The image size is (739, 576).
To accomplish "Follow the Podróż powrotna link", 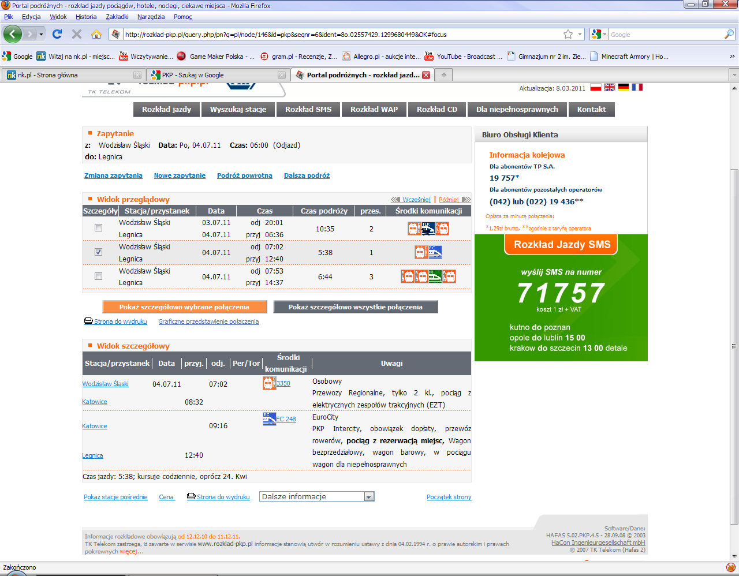I will (244, 175).
